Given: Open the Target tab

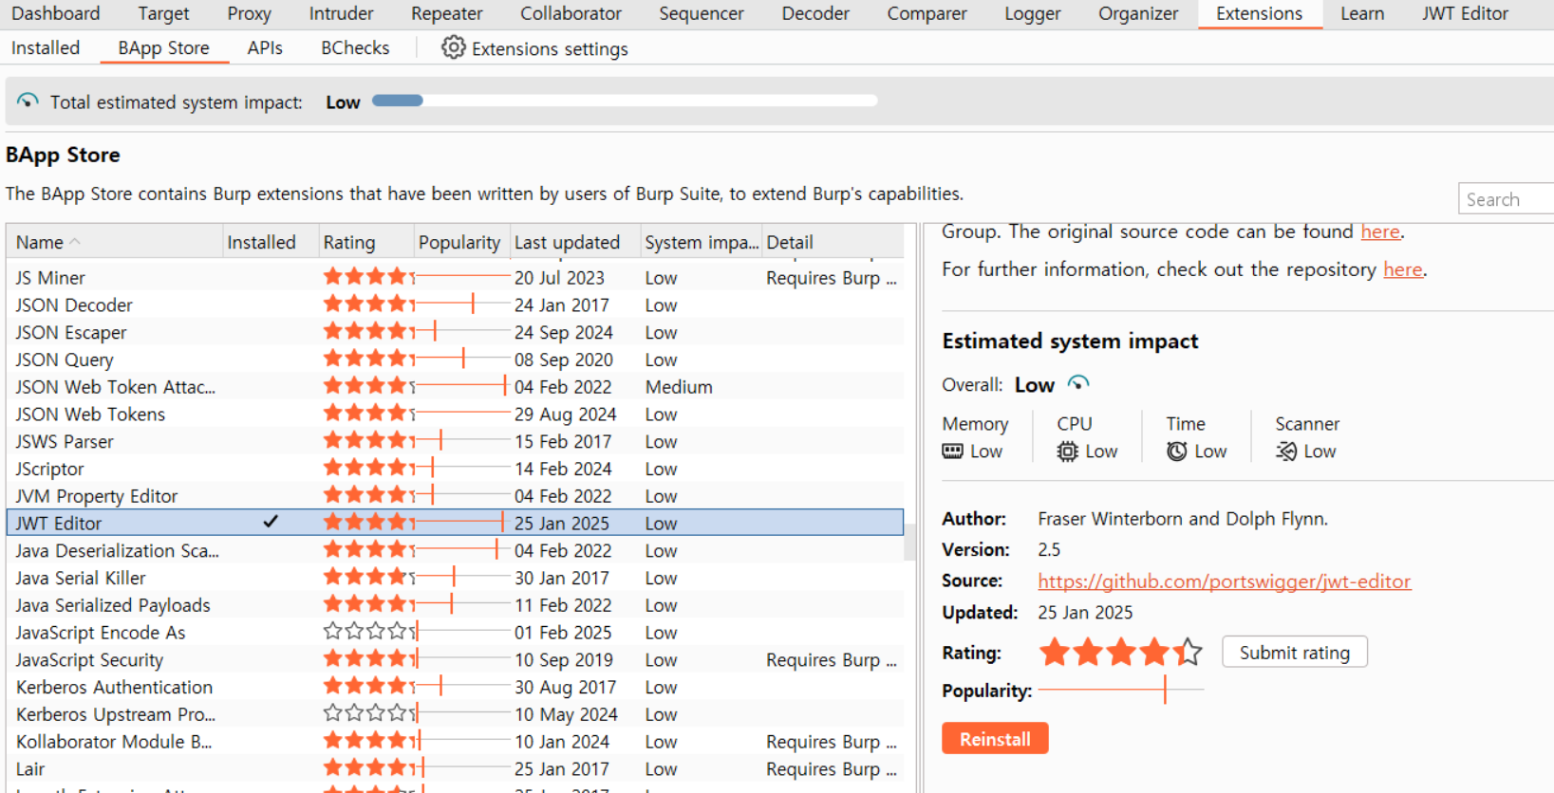Looking at the screenshot, I should tap(163, 13).
